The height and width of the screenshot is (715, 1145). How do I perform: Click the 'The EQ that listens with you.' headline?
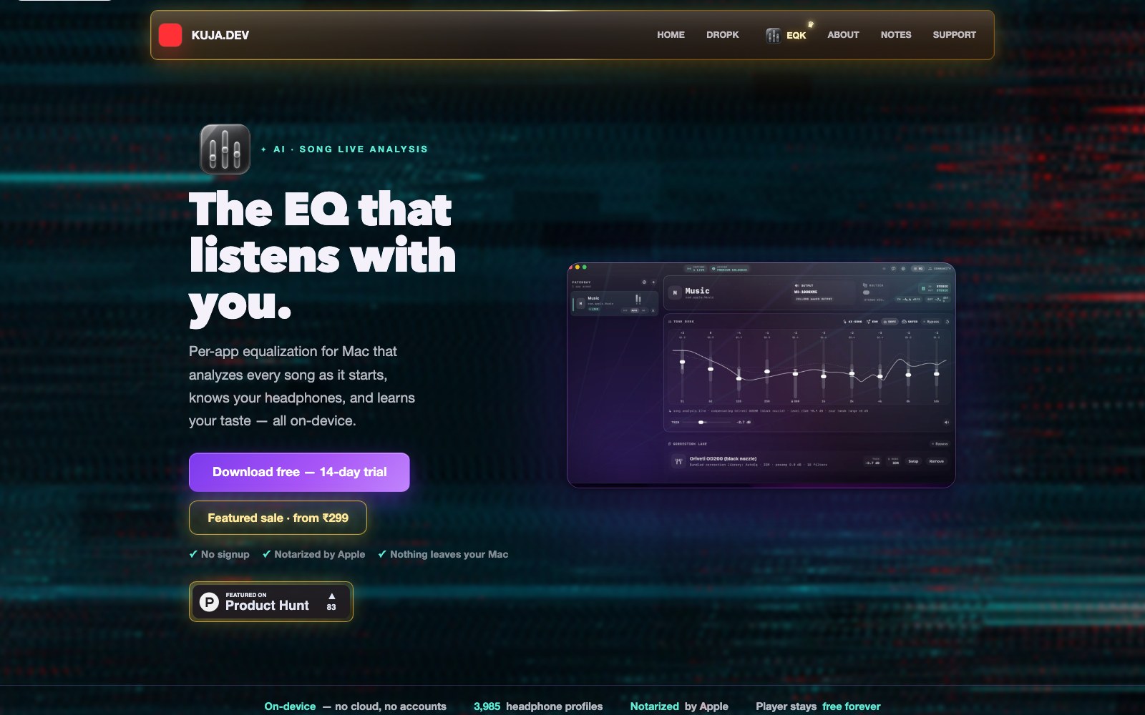[323, 257]
